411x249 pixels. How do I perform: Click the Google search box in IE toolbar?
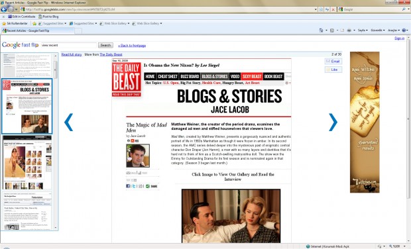[x=372, y=9]
